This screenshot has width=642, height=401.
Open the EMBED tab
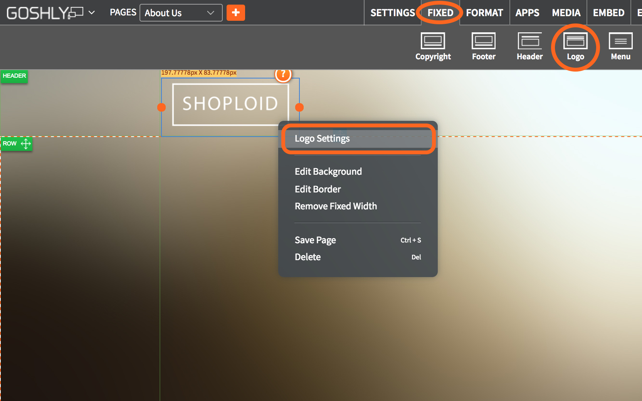pos(608,13)
